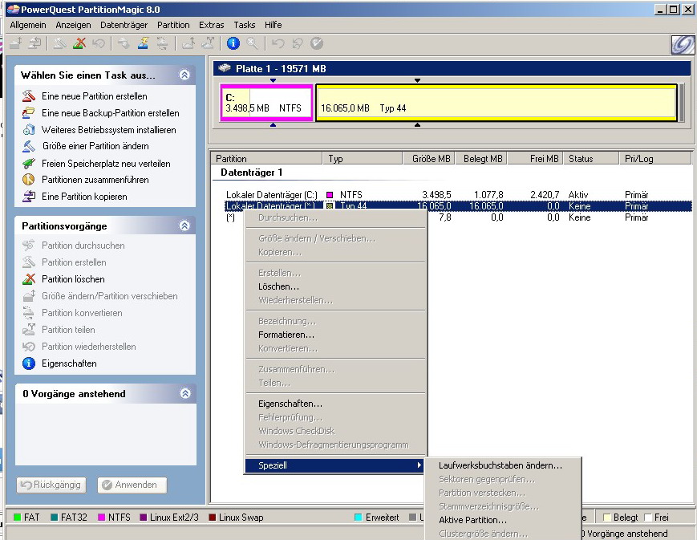The image size is (697, 540).
Task: Click the undo last change toolbar icon
Action: tap(278, 43)
